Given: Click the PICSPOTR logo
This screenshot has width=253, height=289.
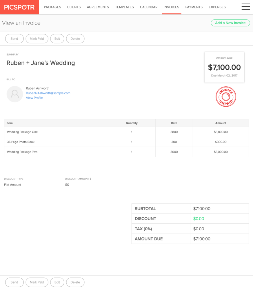Looking at the screenshot, I should point(19,7).
